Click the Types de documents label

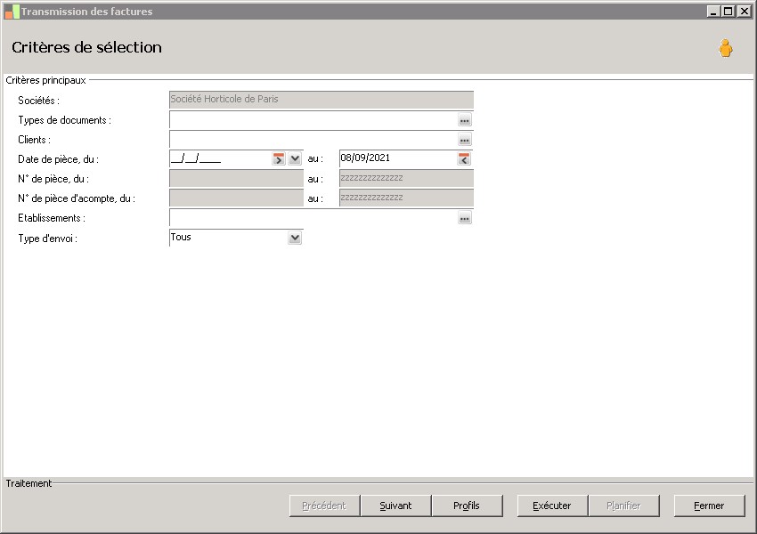pos(64,120)
